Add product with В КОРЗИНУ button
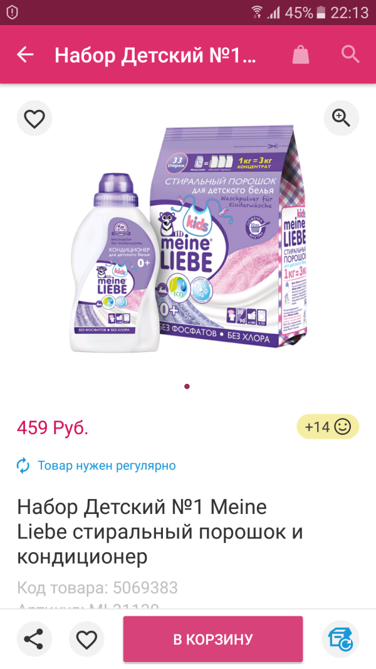 [213, 639]
